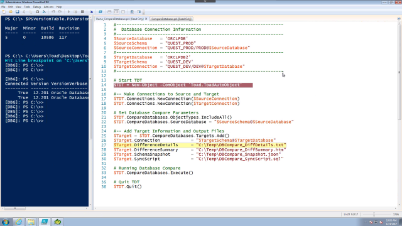Click the console pane horizontal scrollbar thumb
This screenshot has height=226, width=402.
[14, 208]
